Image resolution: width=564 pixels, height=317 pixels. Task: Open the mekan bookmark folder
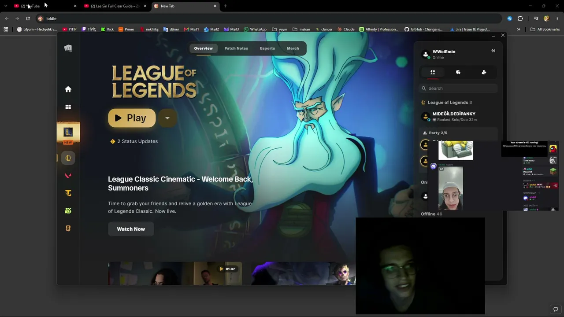301,29
